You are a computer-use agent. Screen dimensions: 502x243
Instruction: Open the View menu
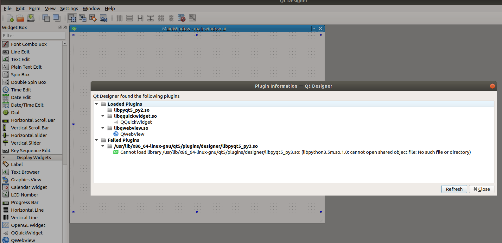tap(50, 9)
